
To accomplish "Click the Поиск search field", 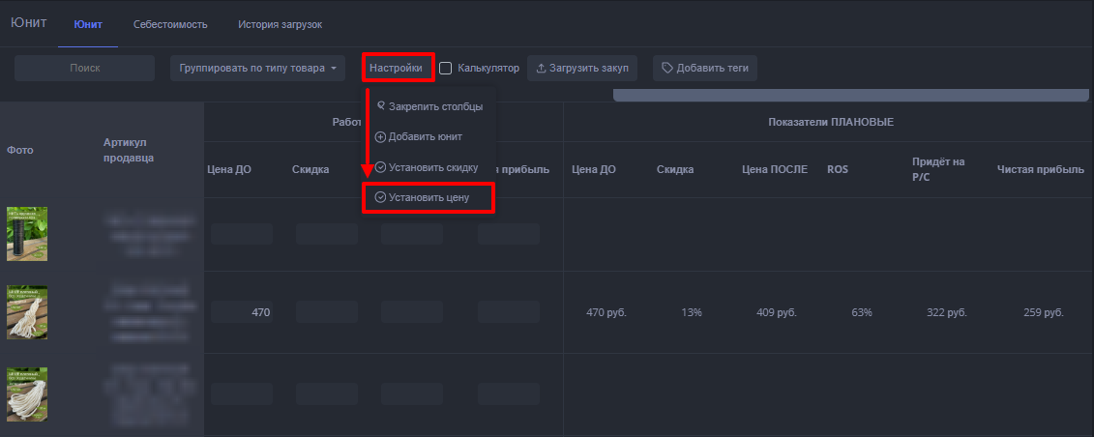I will pos(85,69).
